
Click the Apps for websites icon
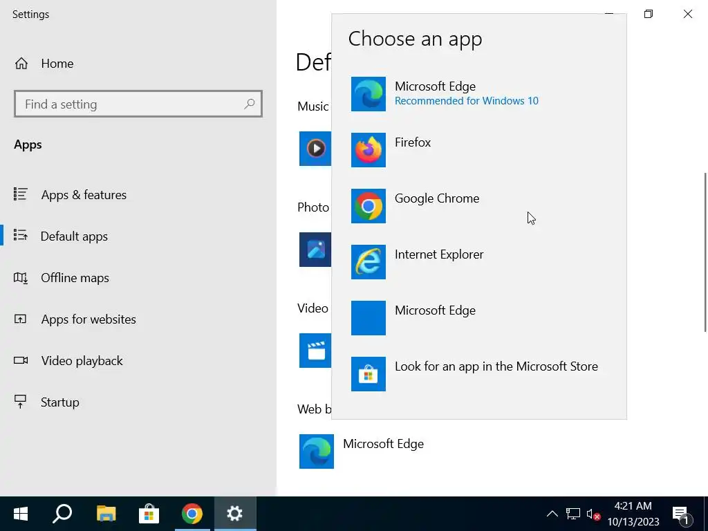click(x=20, y=319)
